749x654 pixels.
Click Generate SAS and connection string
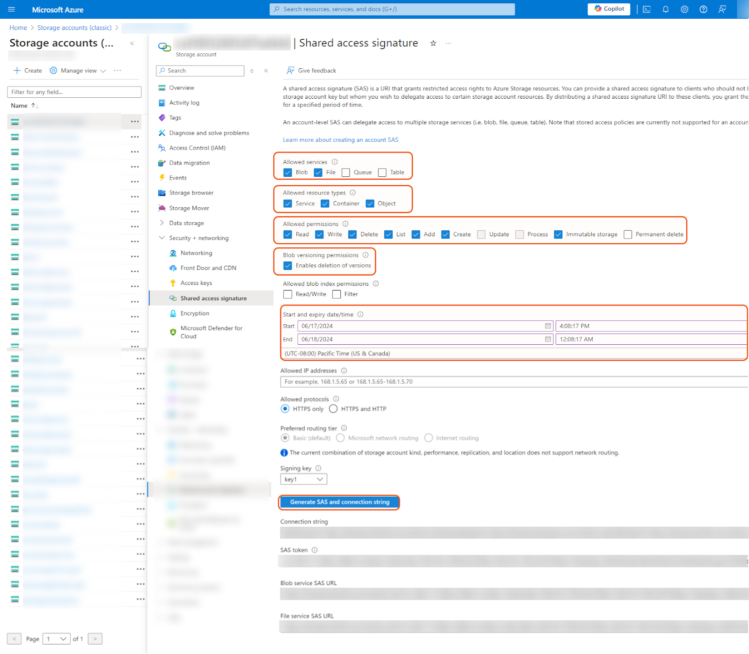click(x=339, y=502)
